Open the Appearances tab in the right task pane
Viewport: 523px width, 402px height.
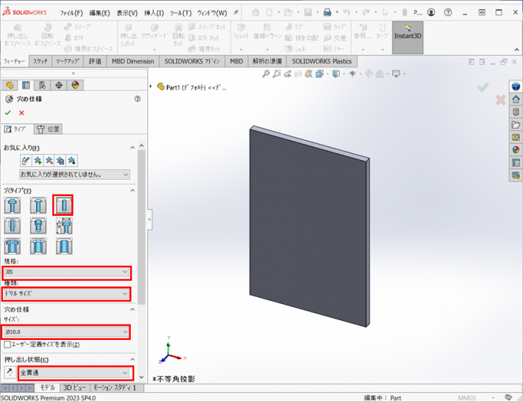516,150
